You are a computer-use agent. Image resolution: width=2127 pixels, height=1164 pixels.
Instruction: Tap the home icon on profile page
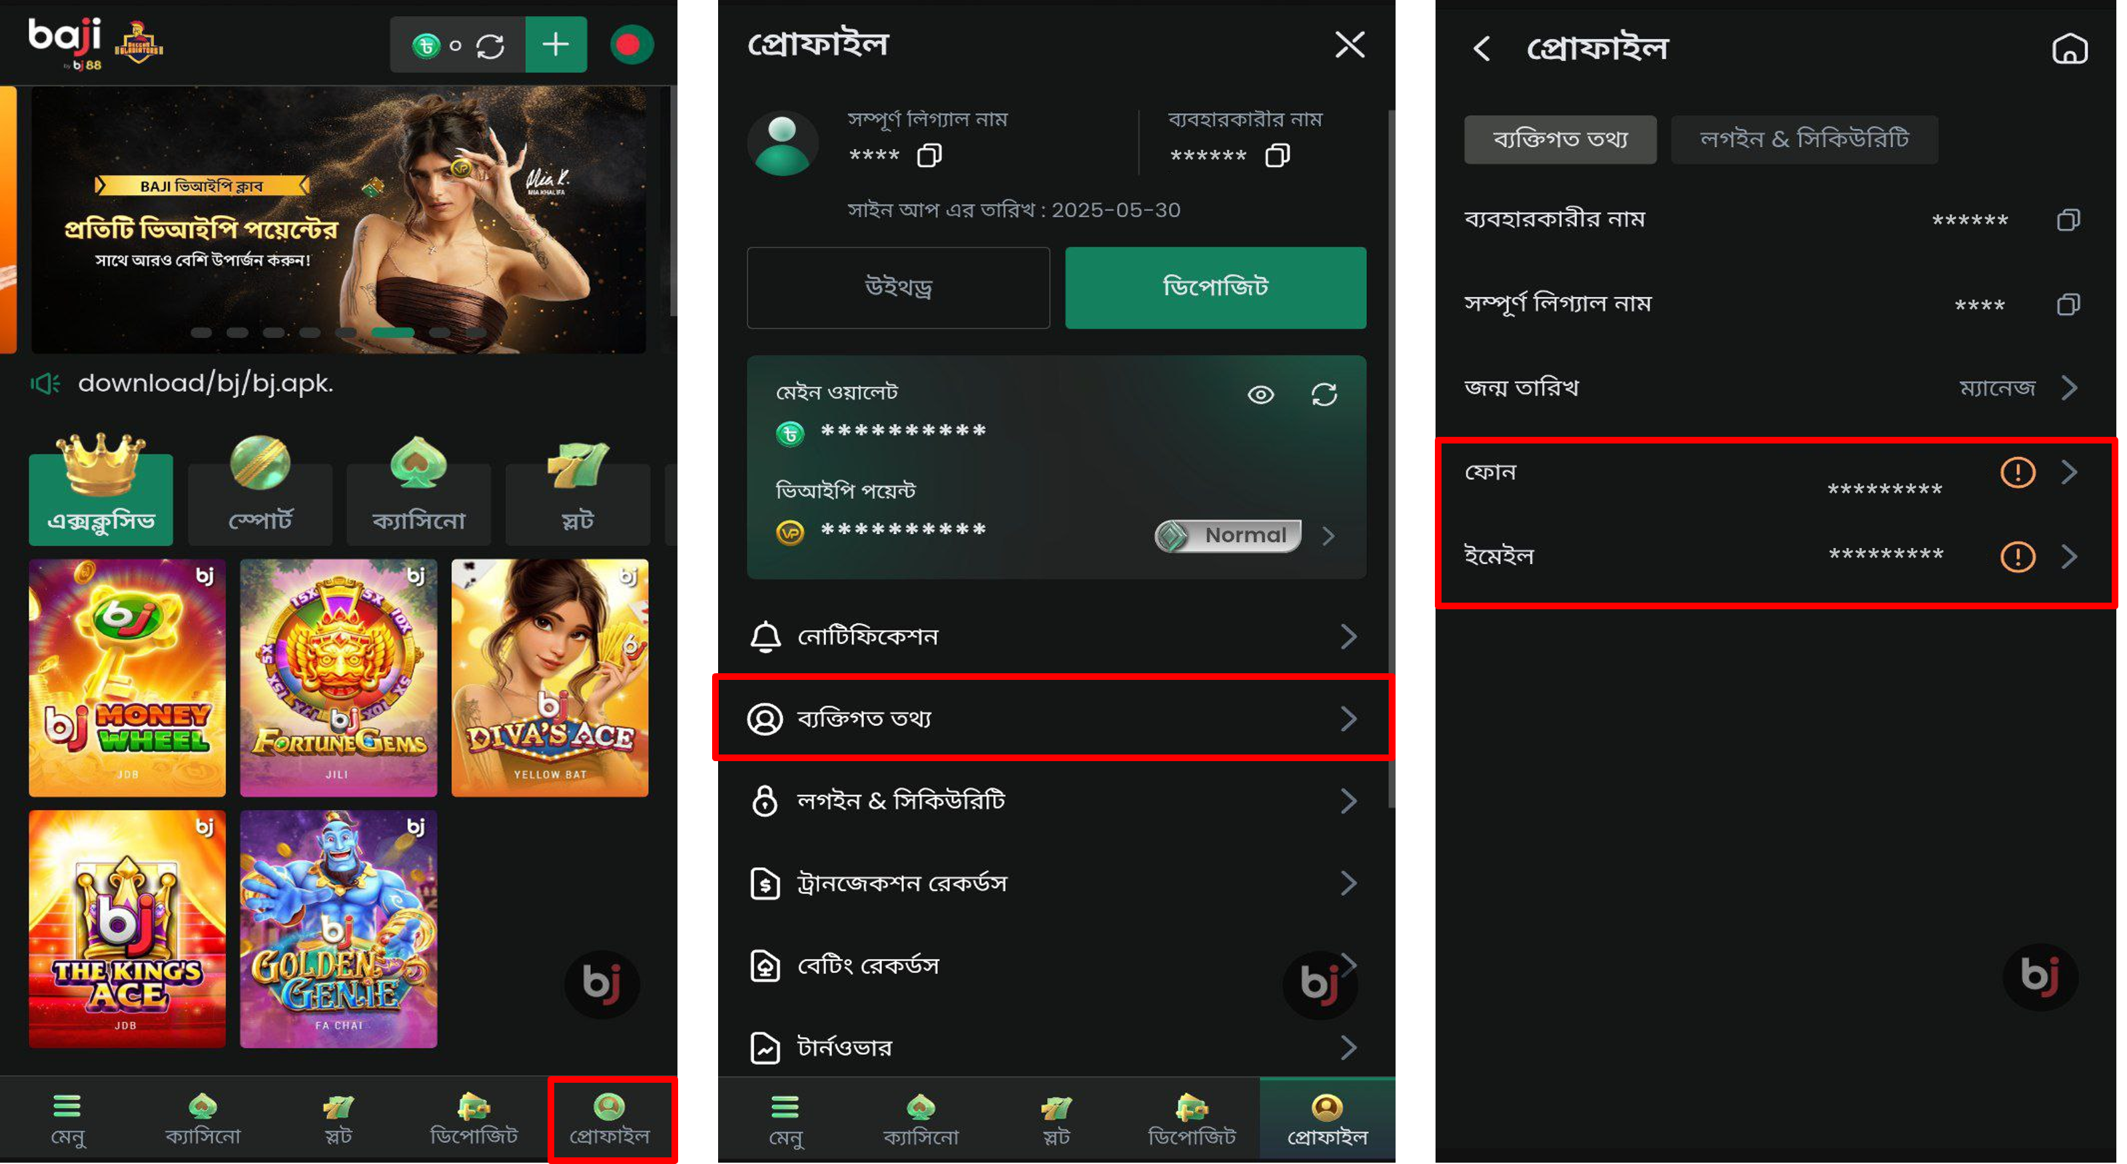click(x=2069, y=49)
